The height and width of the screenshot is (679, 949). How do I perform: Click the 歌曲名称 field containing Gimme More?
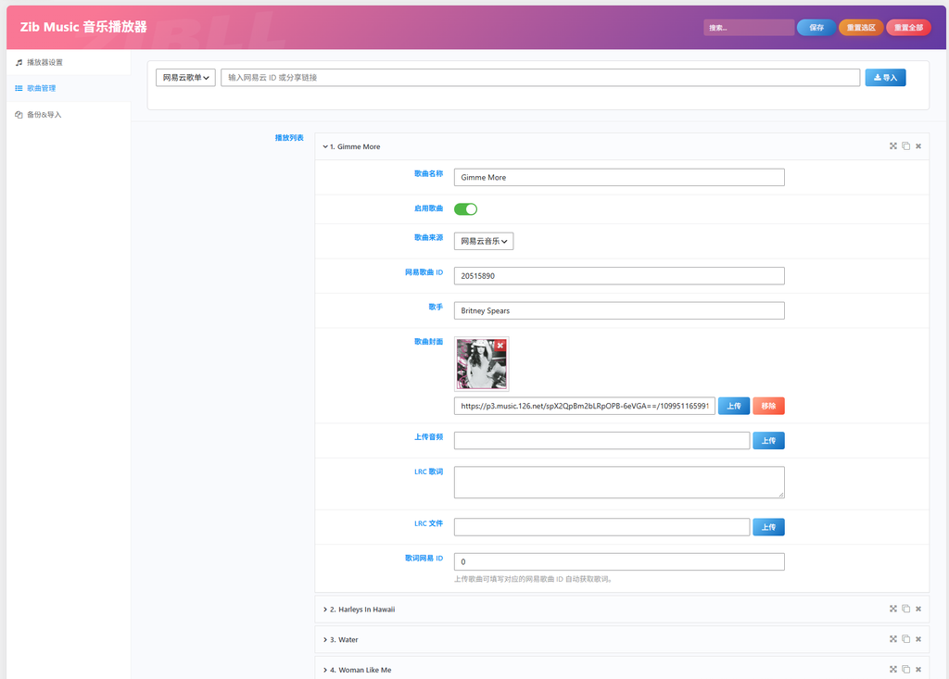pyautogui.click(x=619, y=177)
